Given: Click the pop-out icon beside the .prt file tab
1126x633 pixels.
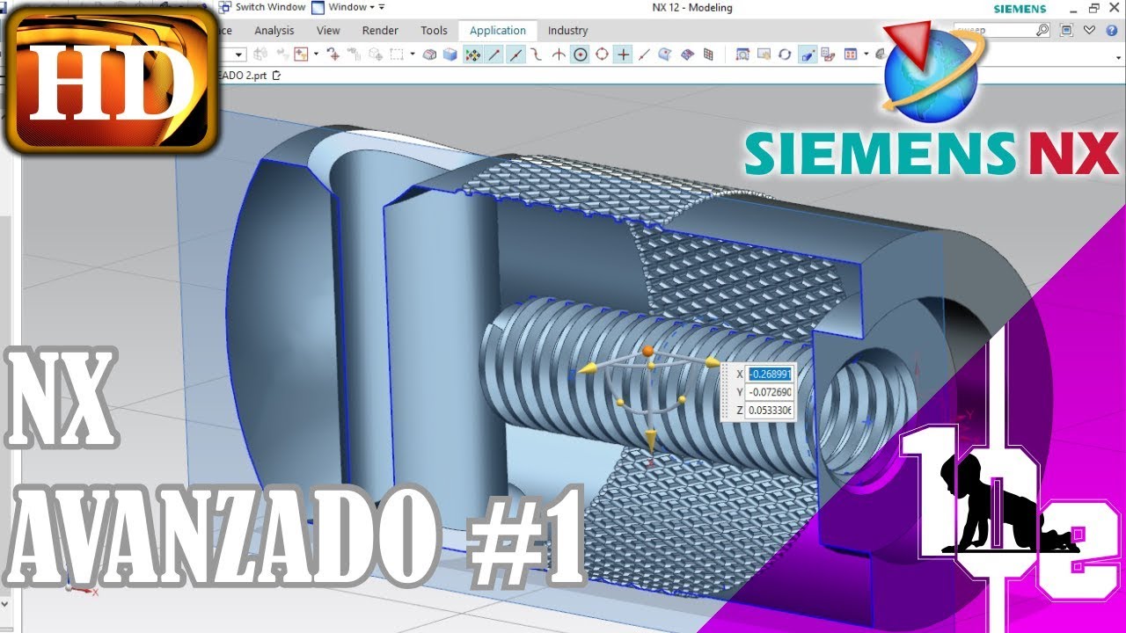Looking at the screenshot, I should coord(276,76).
